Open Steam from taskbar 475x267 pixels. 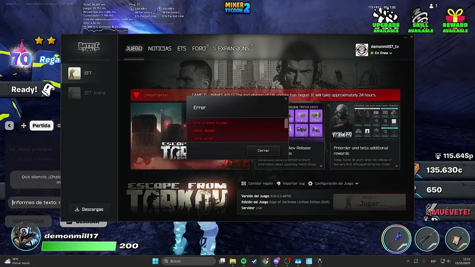click(x=254, y=261)
